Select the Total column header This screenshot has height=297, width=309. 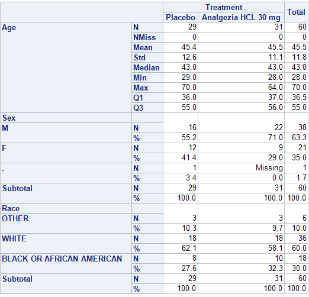(296, 12)
